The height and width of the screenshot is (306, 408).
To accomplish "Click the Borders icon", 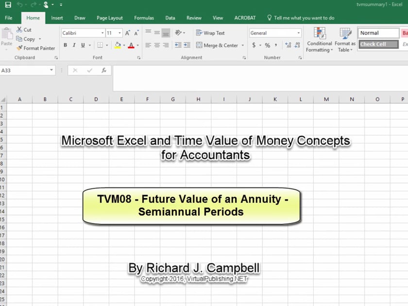I will (x=100, y=45).
